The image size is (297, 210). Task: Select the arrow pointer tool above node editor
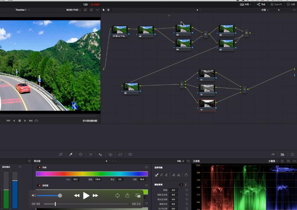pos(104,10)
